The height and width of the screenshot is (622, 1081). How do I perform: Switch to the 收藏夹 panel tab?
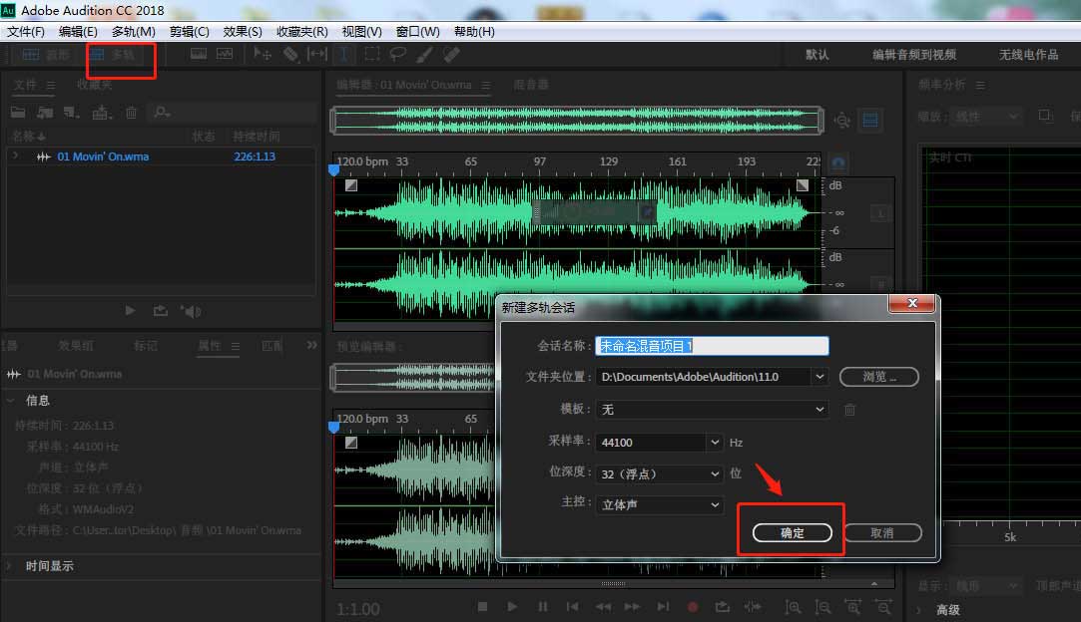[95, 84]
